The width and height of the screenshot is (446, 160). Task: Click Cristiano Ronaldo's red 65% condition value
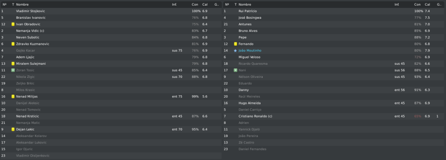pyautogui.click(x=418, y=117)
